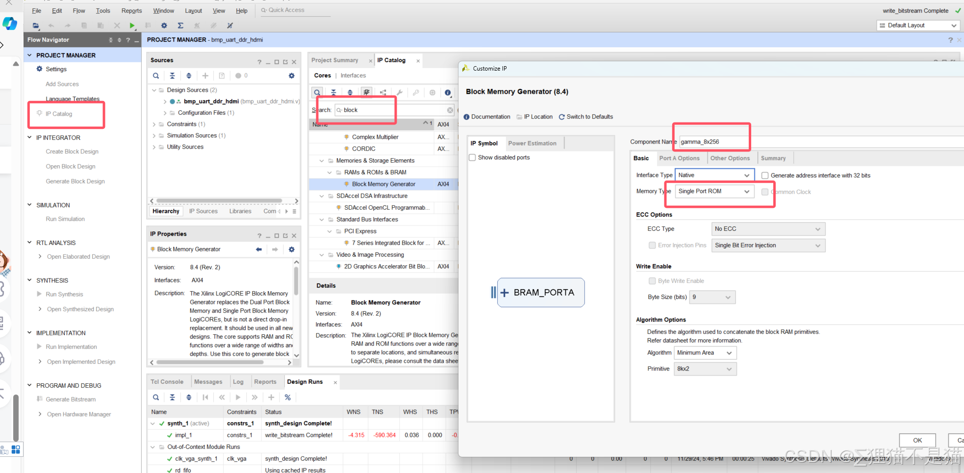Toggle Show disabled ports checkbox
Viewport: 964px width, 473px height.
coord(472,157)
